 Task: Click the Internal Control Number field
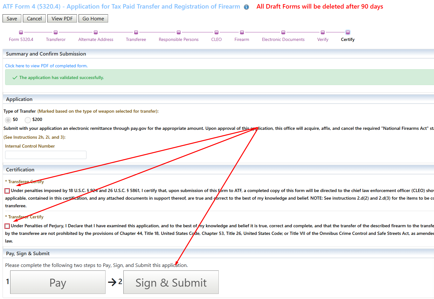[x=46, y=155]
